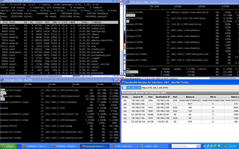Click the 192.168.2.100 site identity badge
The image size is (239, 149).
pos(132,88)
